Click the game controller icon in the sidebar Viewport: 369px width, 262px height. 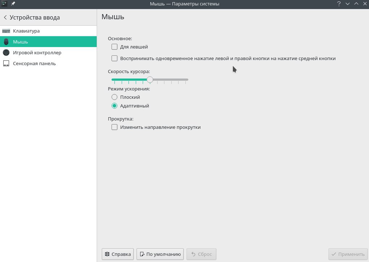pos(6,52)
